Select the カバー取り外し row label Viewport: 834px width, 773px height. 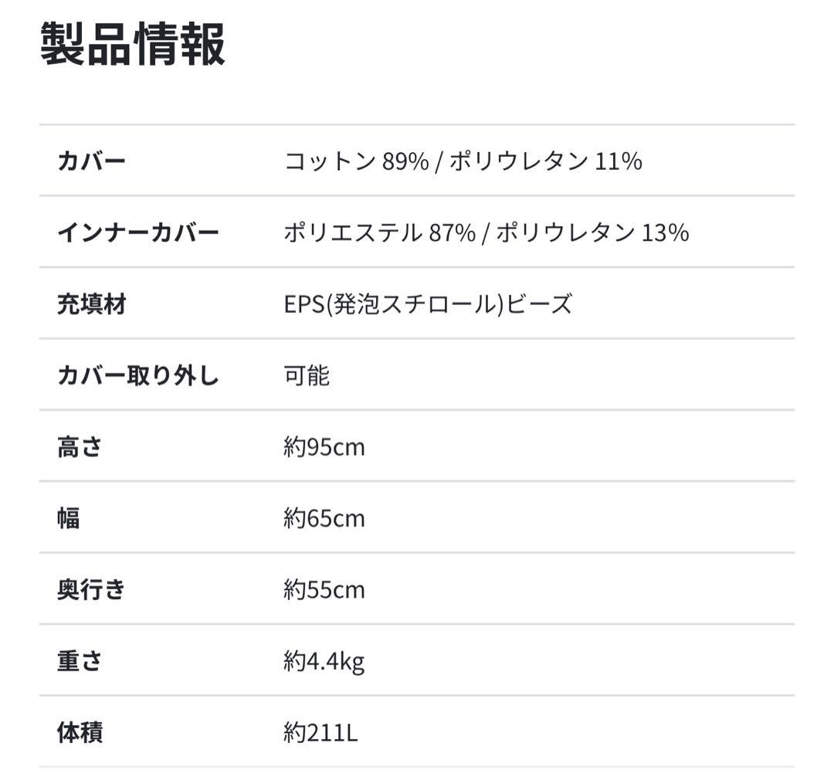[x=138, y=376]
